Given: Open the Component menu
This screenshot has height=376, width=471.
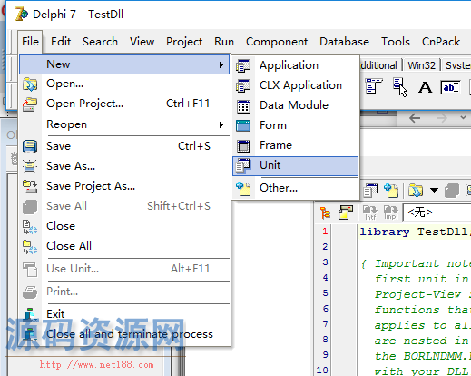Looking at the screenshot, I should point(277,42).
